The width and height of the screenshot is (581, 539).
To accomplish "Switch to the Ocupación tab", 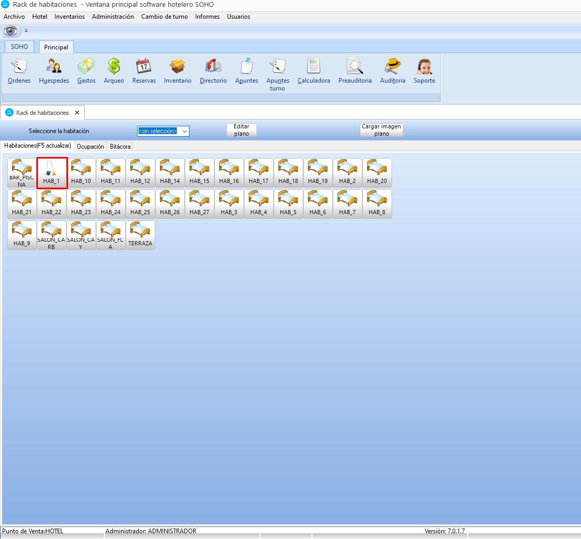I will point(90,147).
